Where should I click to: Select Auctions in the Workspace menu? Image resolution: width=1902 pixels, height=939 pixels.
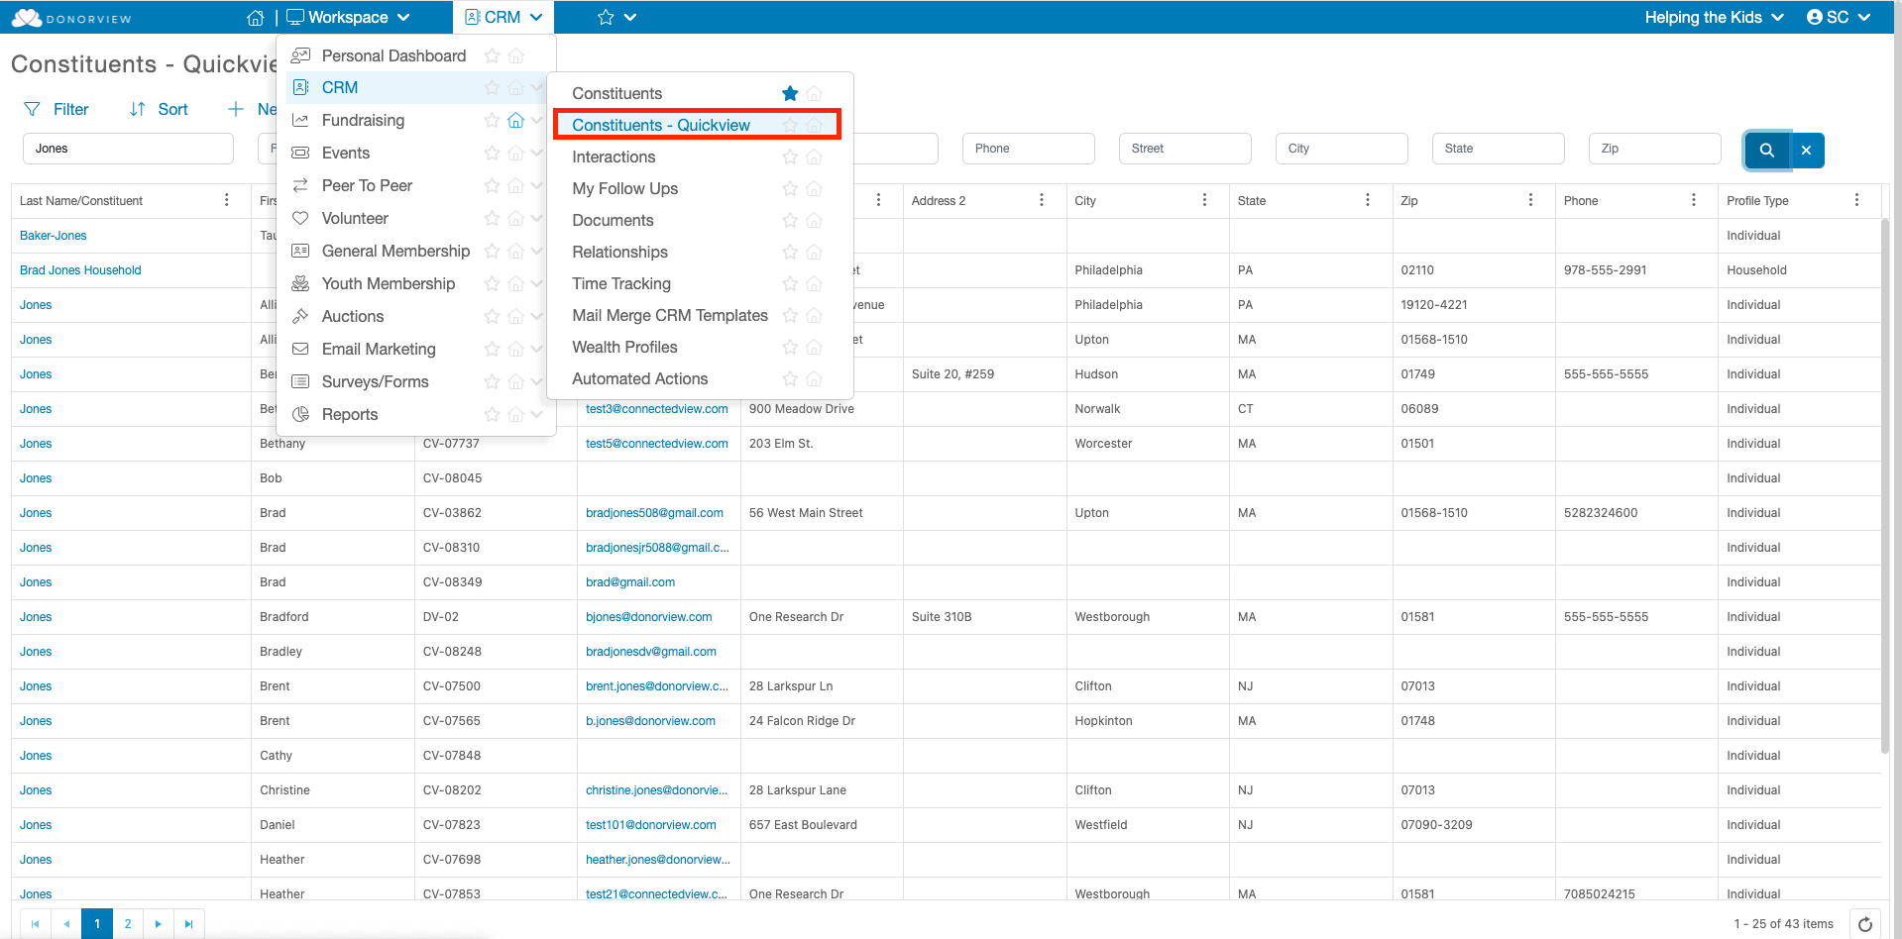coord(353,317)
